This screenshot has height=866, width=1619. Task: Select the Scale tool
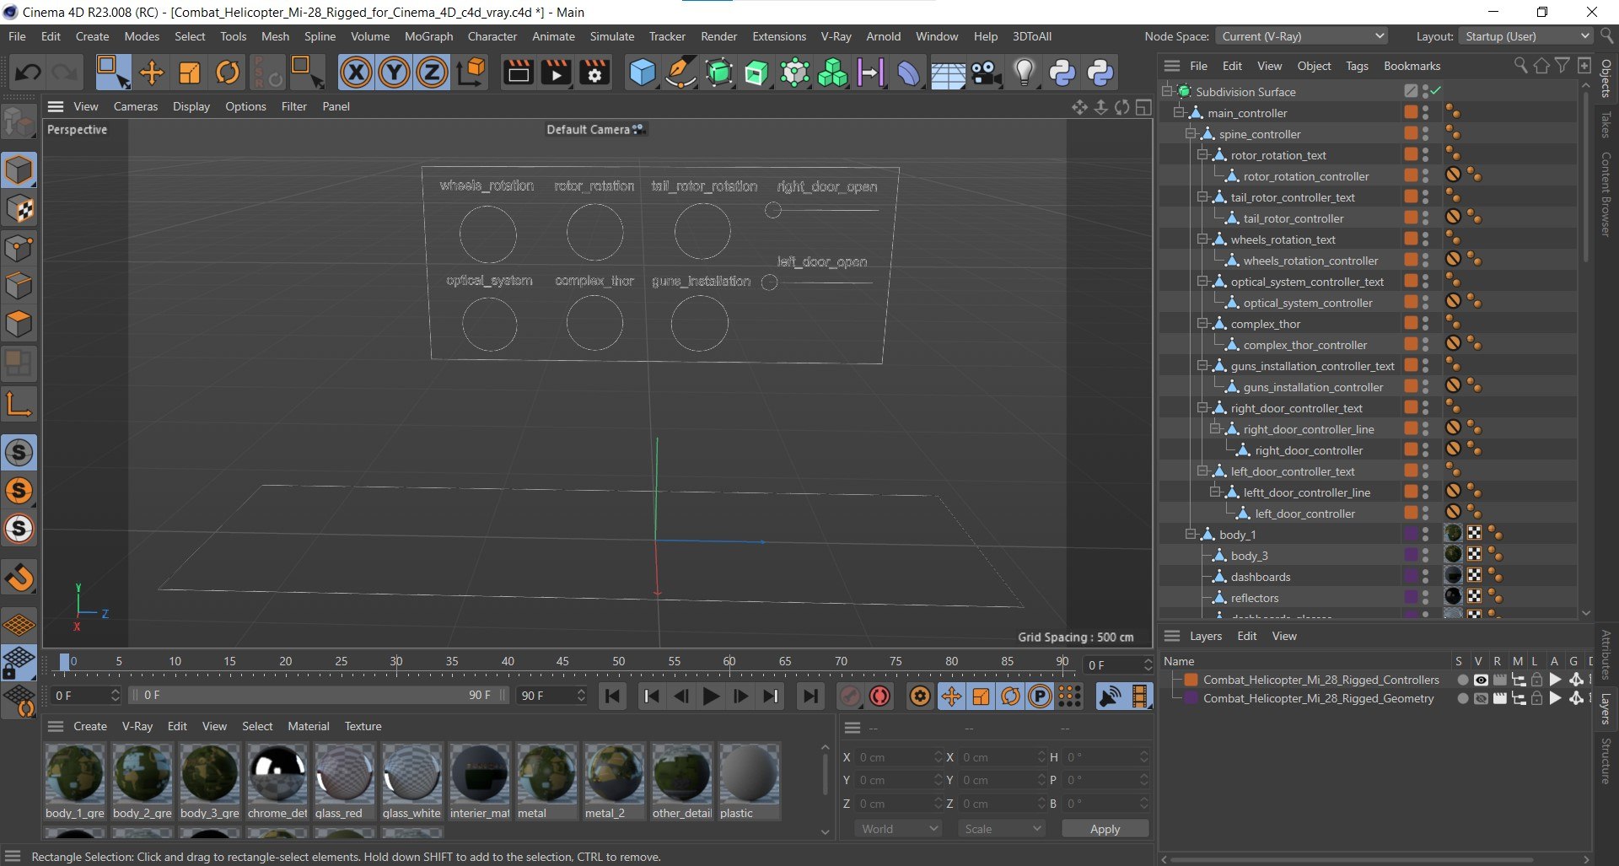190,73
